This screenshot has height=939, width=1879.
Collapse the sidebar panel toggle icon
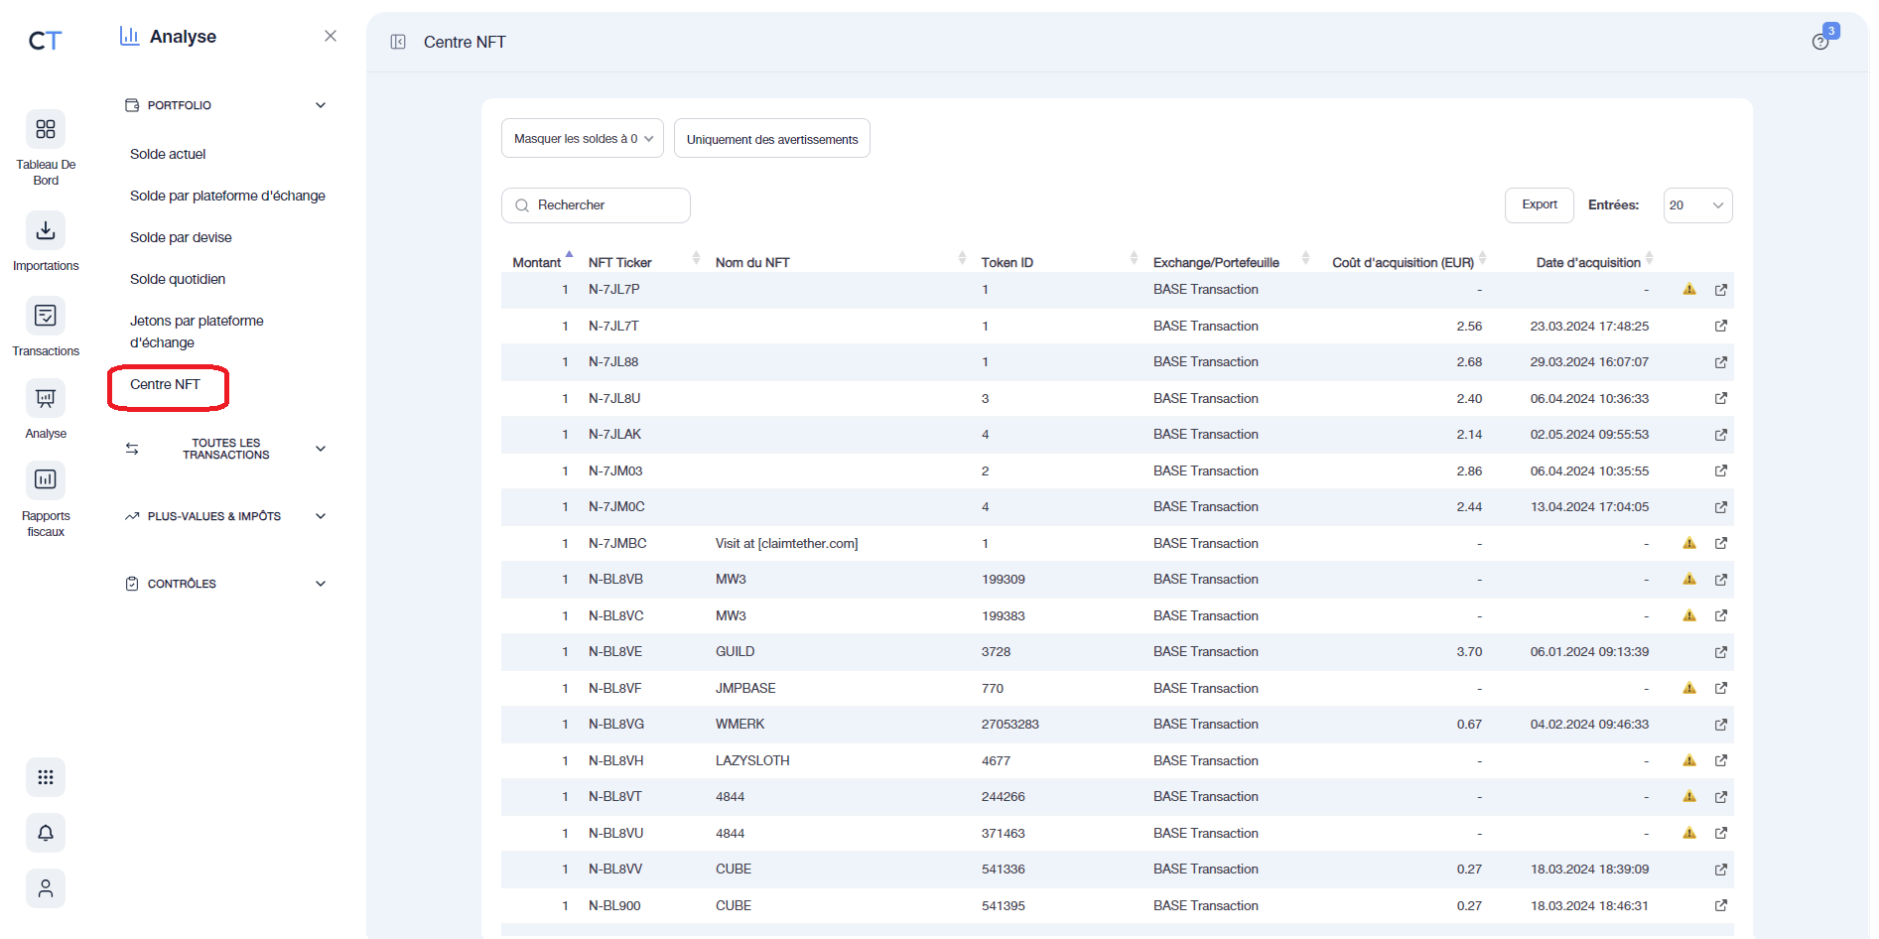398,42
